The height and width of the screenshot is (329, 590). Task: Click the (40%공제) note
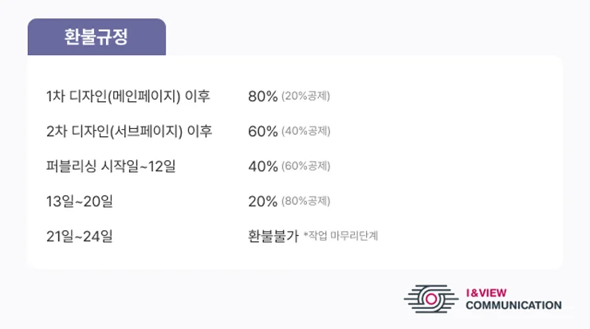306,131
